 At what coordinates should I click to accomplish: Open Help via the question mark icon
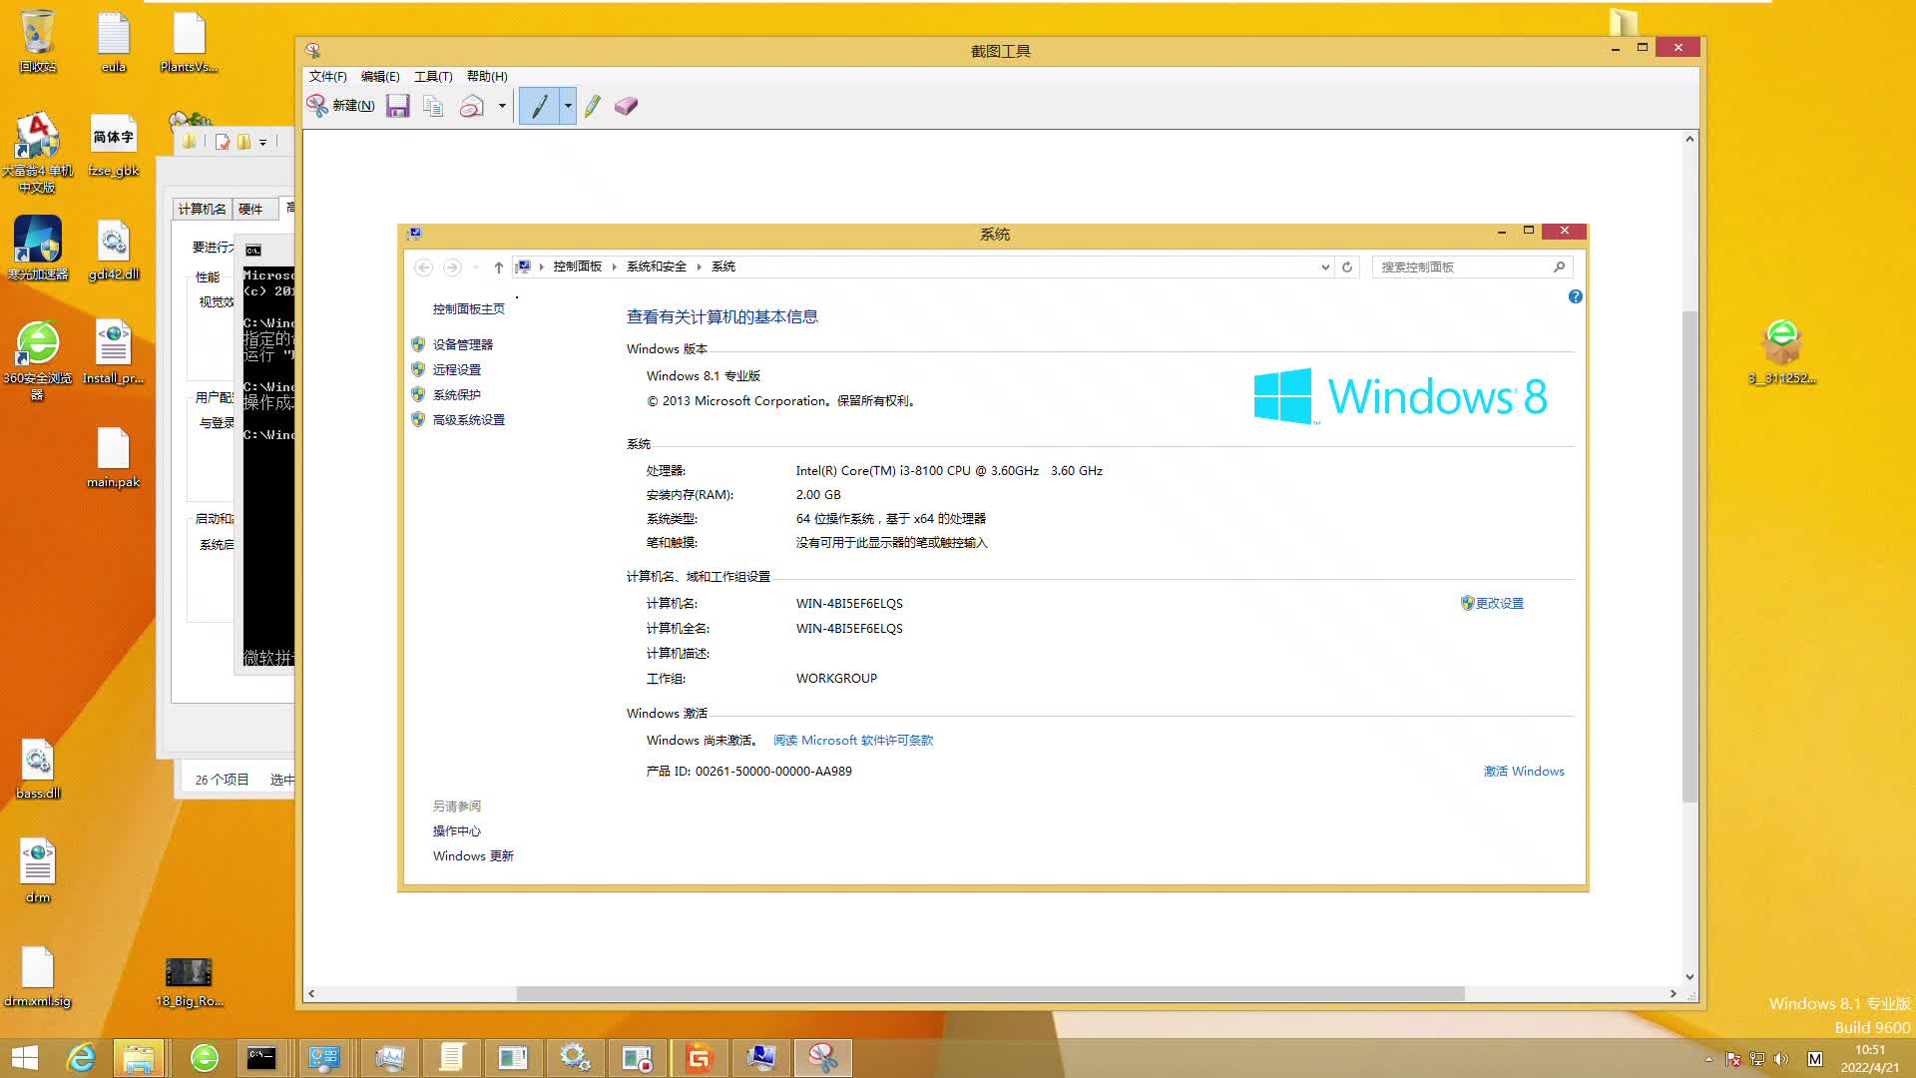click(x=1575, y=296)
